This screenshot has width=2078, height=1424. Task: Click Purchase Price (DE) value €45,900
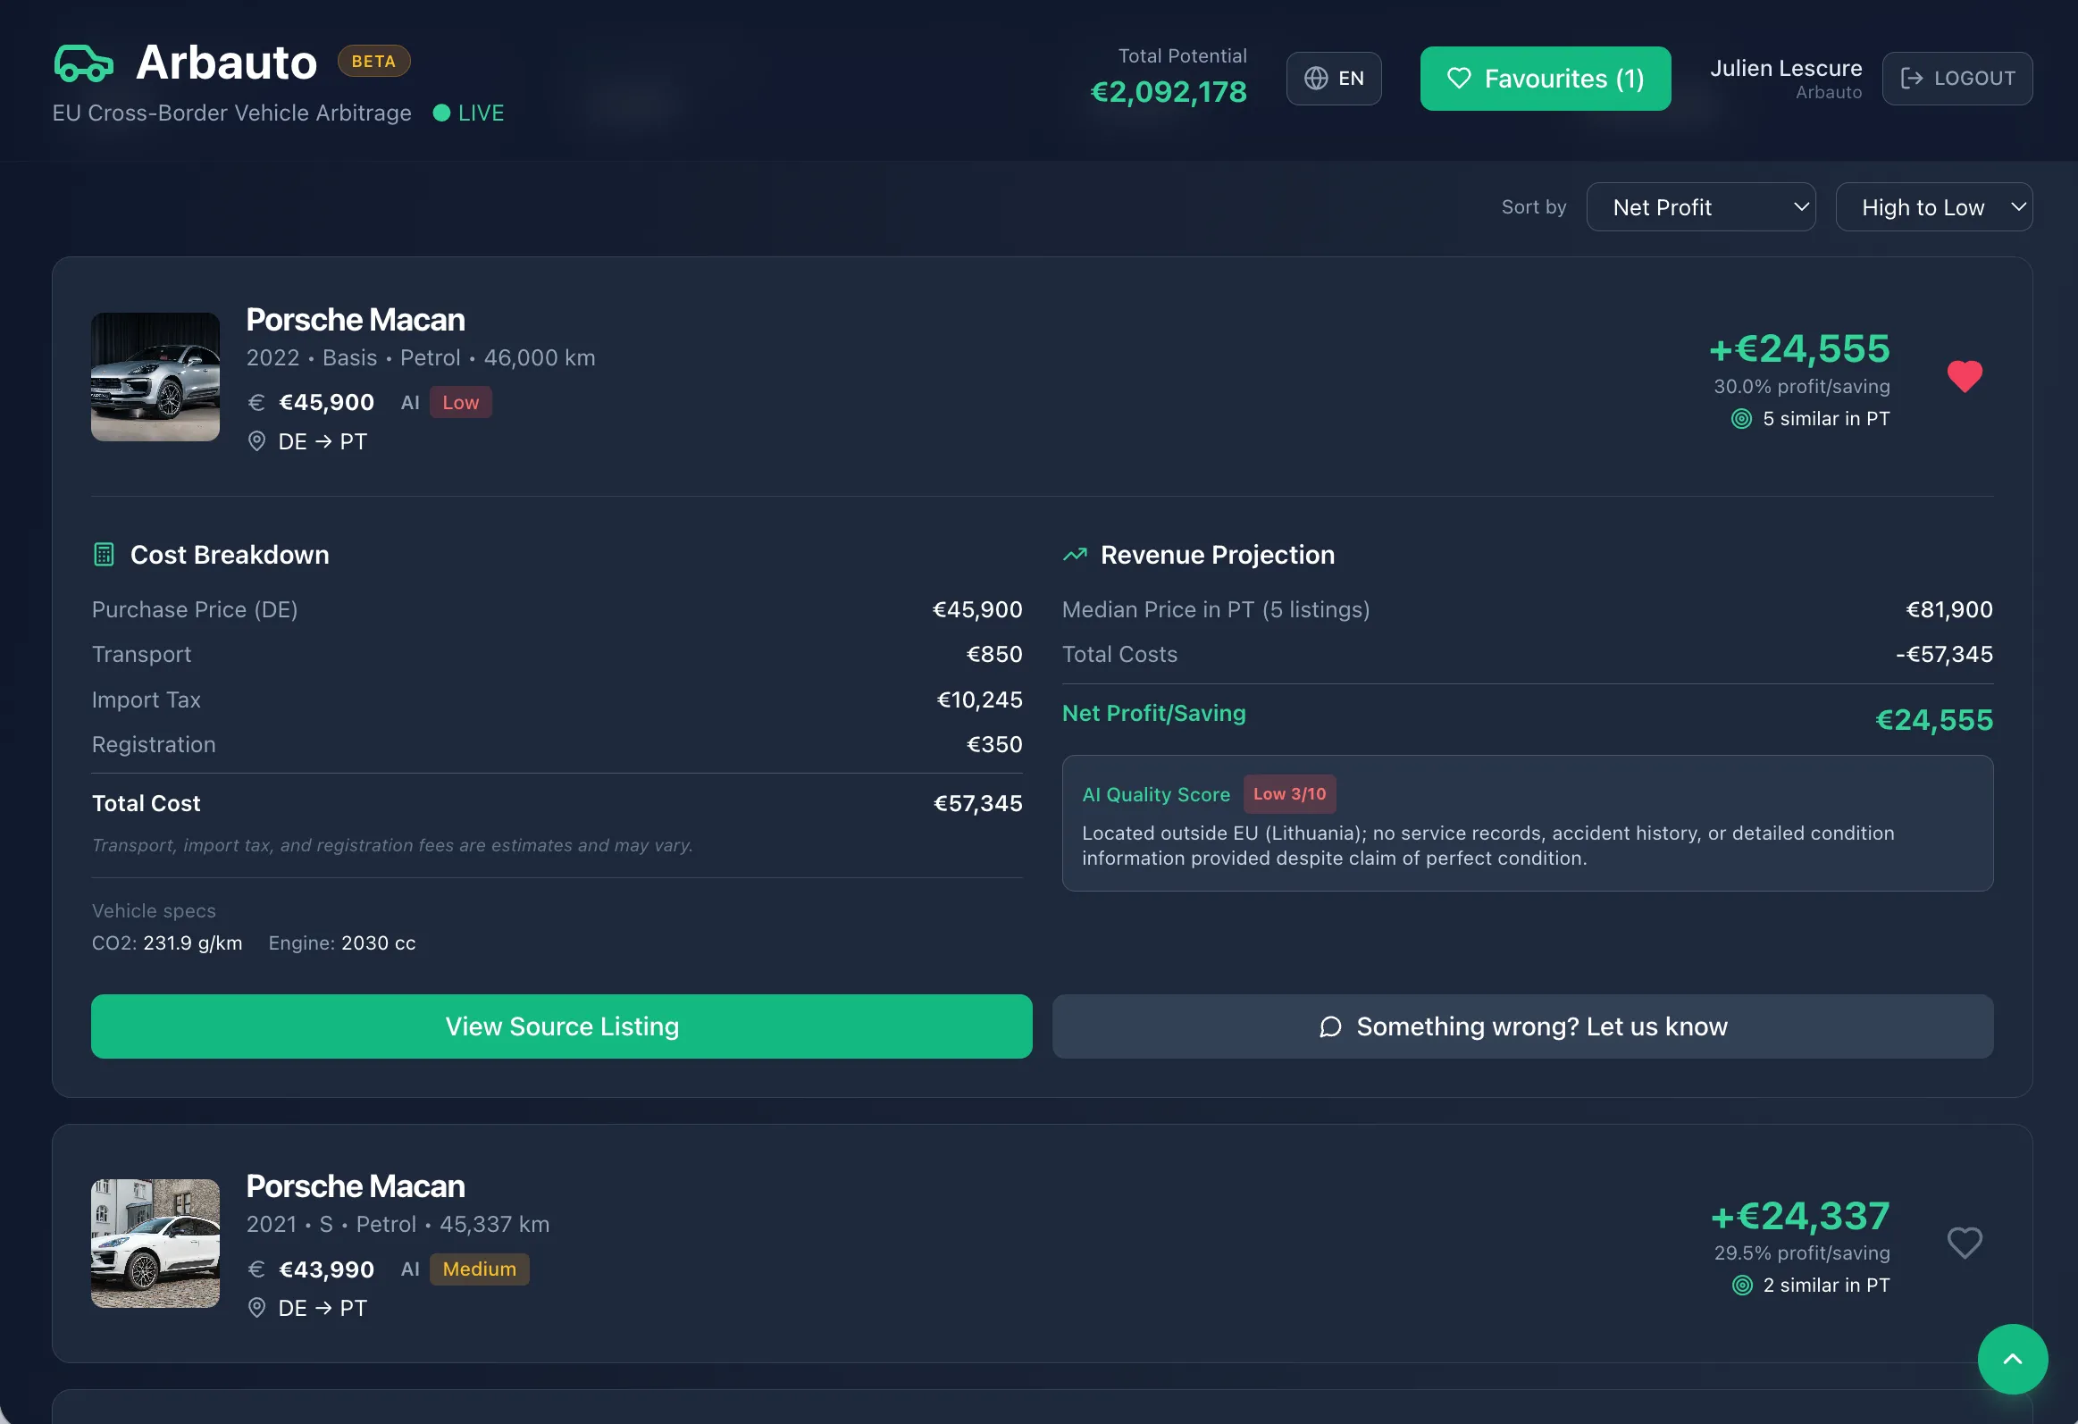[x=977, y=609]
